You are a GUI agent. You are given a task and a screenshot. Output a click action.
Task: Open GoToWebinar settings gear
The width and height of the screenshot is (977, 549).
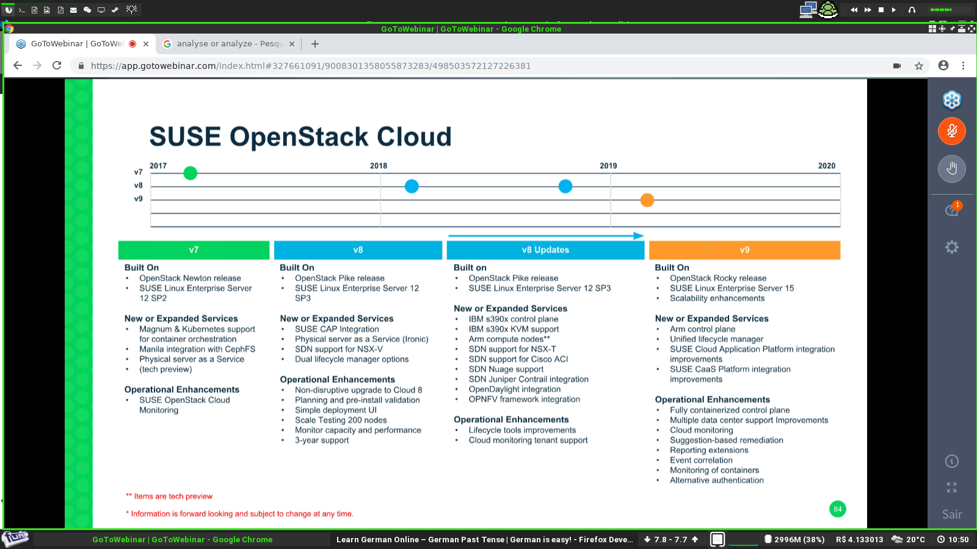pyautogui.click(x=951, y=247)
